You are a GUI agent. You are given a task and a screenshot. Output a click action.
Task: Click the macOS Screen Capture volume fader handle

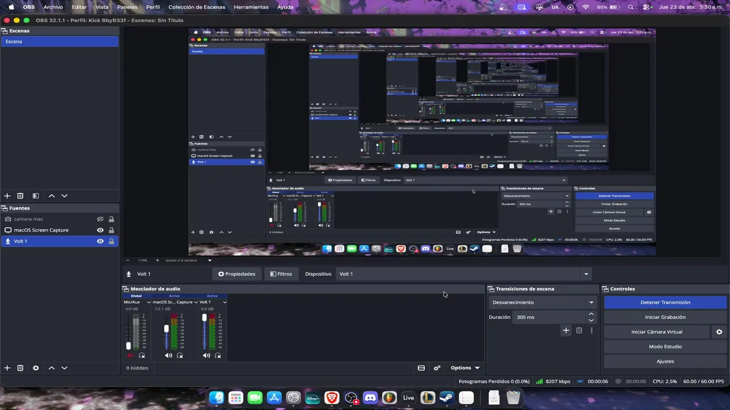tap(167, 329)
